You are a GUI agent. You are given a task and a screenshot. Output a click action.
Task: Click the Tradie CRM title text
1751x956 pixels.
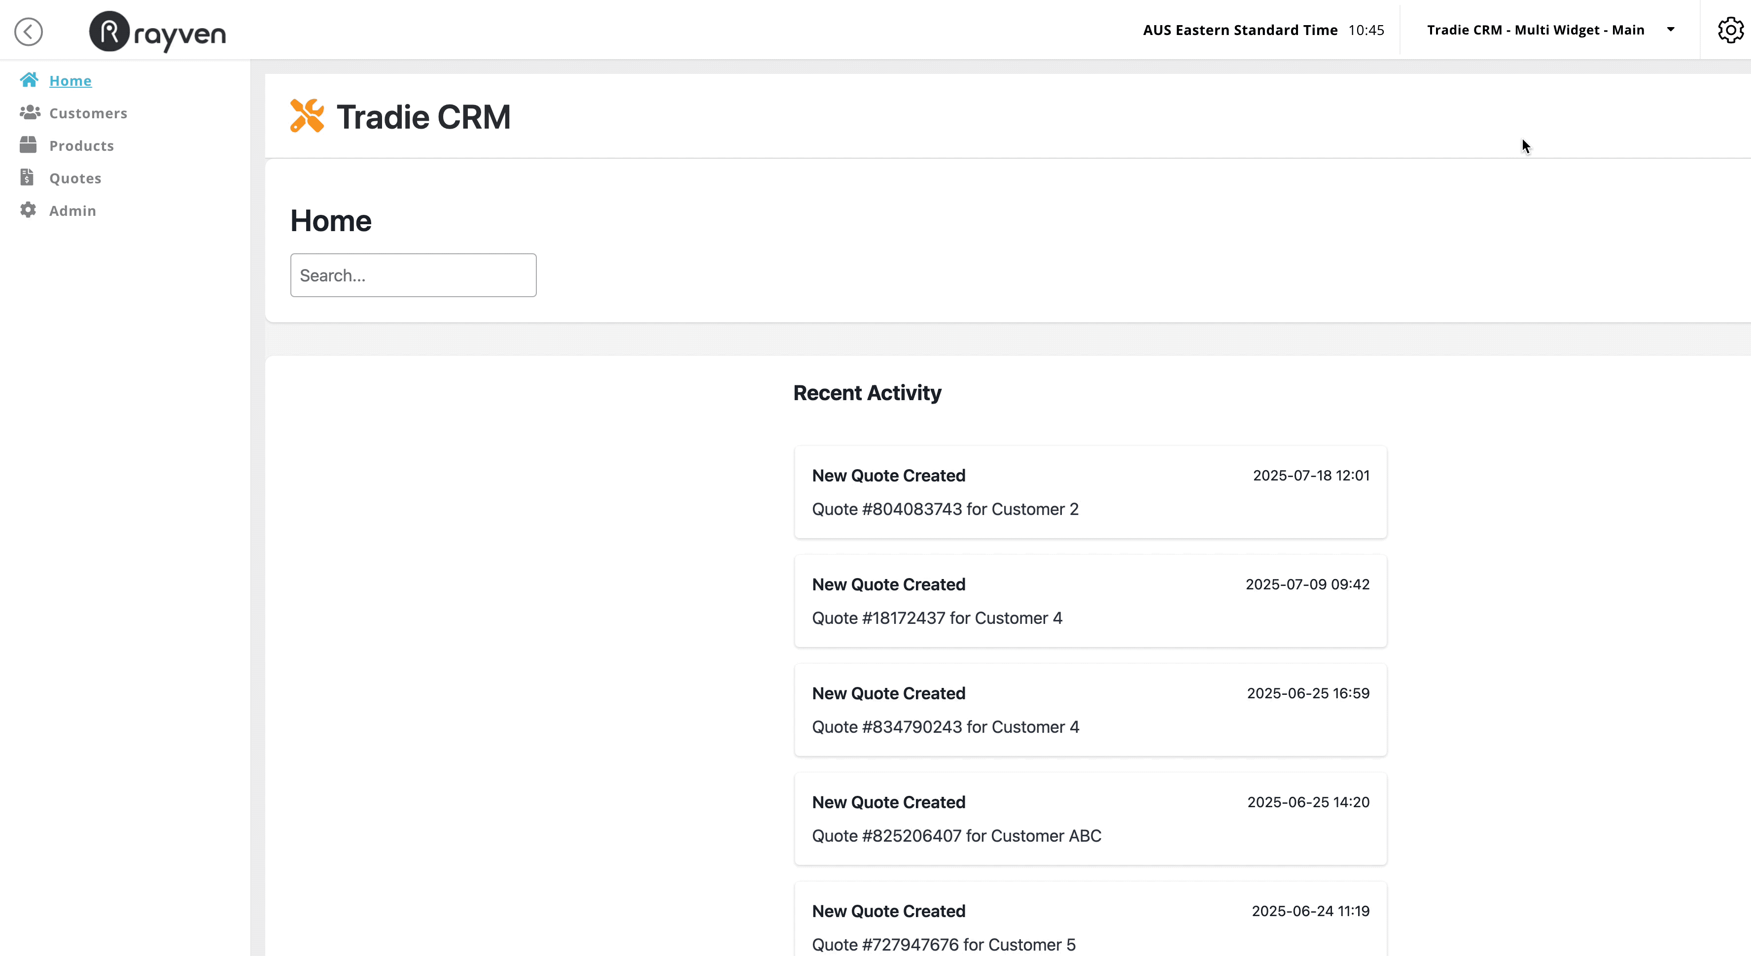(x=423, y=117)
